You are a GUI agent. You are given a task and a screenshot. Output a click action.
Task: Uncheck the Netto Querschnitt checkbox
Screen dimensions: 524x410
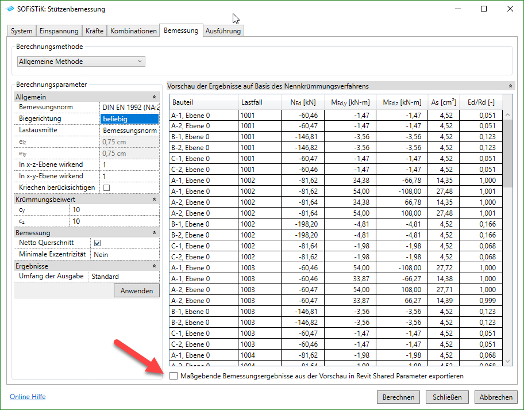coord(97,243)
